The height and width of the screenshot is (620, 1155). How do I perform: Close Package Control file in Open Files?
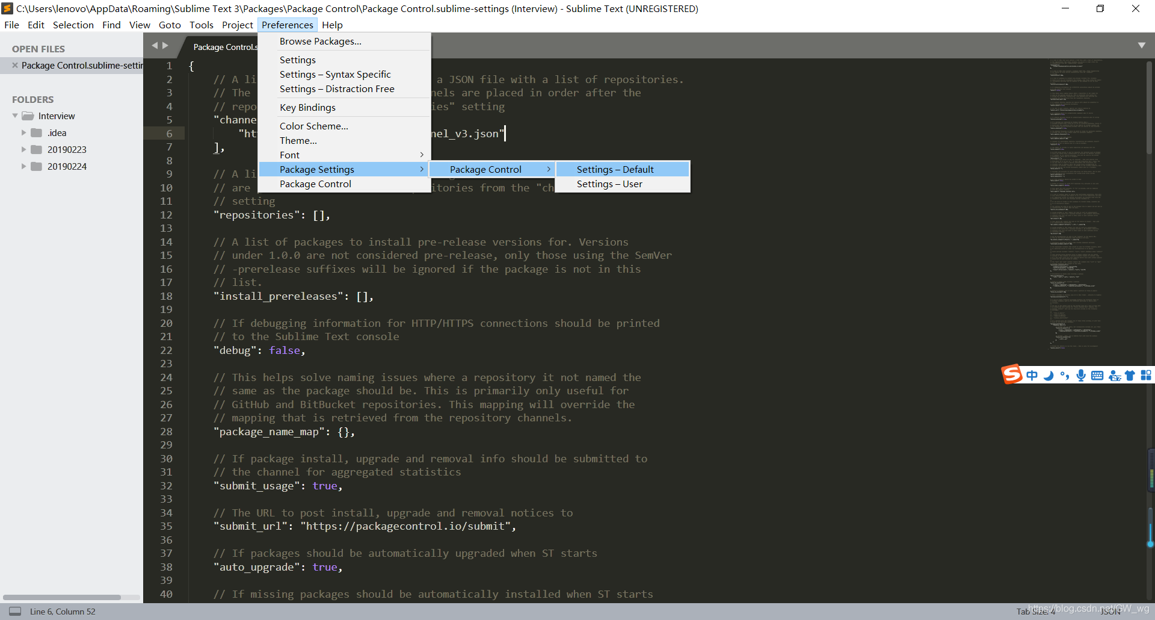point(15,65)
